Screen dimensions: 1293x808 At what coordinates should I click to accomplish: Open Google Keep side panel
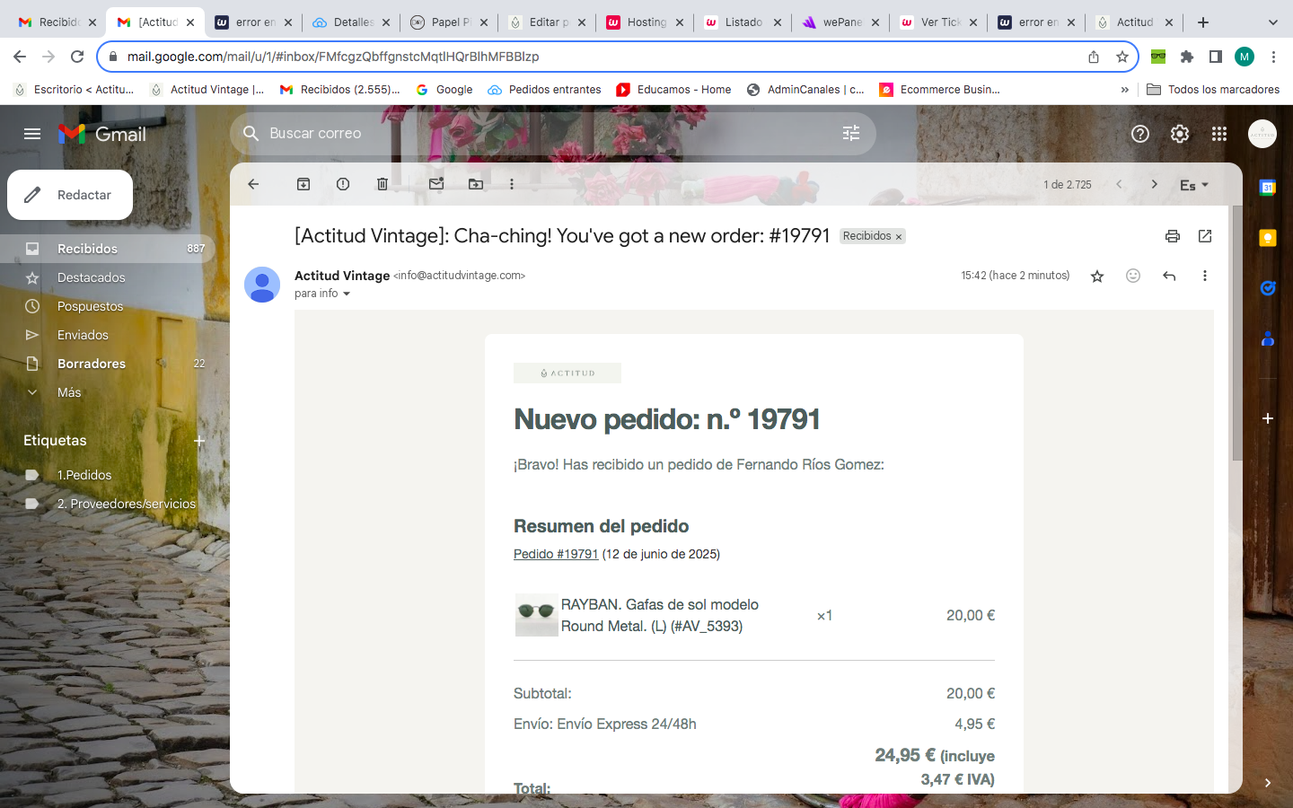pos(1268,238)
